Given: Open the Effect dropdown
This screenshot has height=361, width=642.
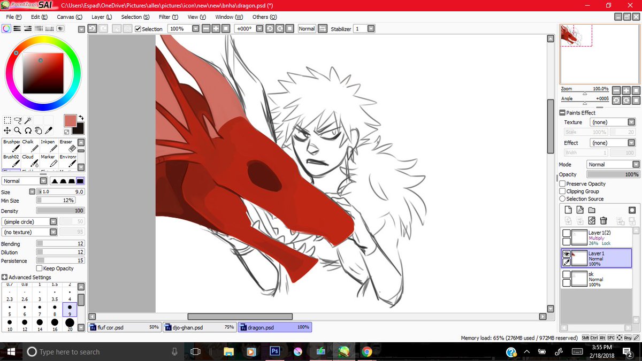Looking at the screenshot, I should tap(631, 143).
